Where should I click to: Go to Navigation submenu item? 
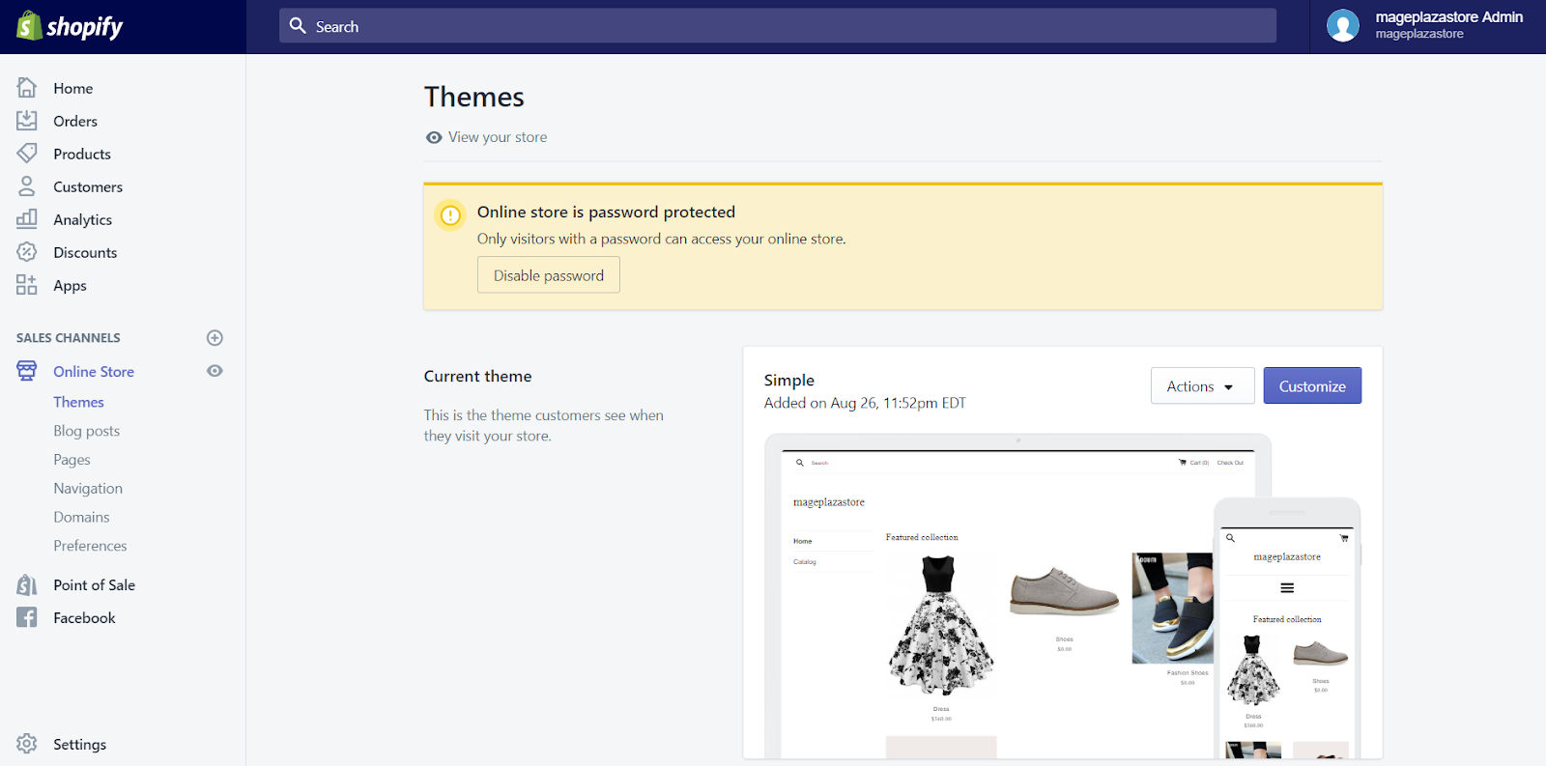coord(88,489)
